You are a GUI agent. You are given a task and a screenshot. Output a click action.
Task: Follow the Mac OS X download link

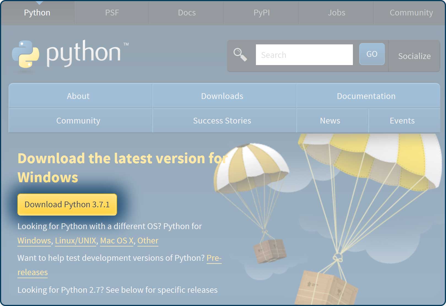[x=117, y=241]
